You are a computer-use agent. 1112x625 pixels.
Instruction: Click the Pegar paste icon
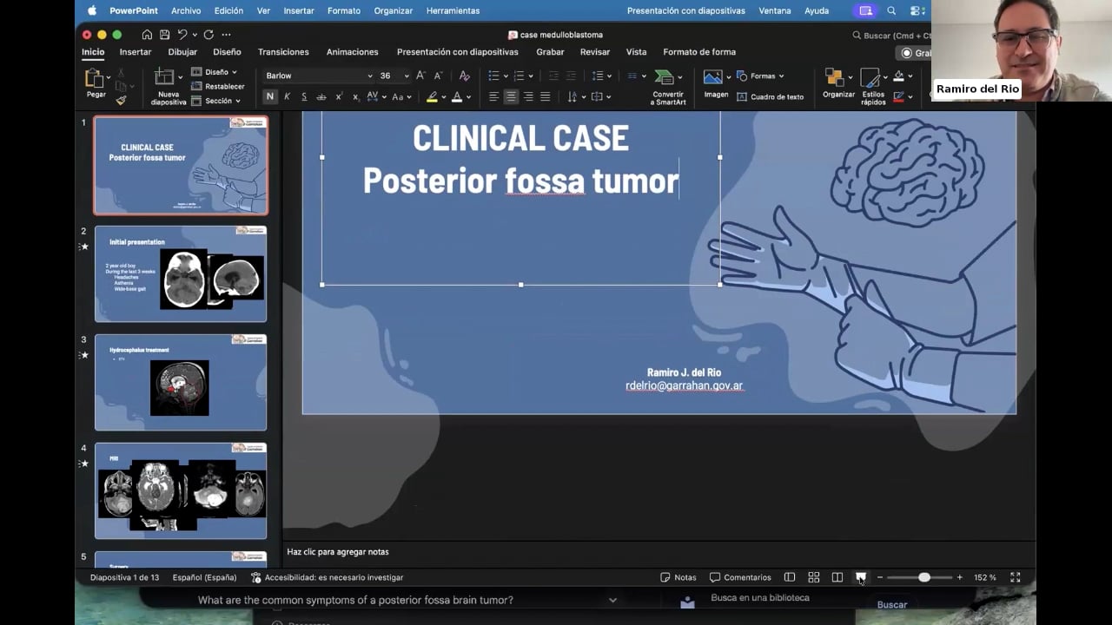point(95,80)
